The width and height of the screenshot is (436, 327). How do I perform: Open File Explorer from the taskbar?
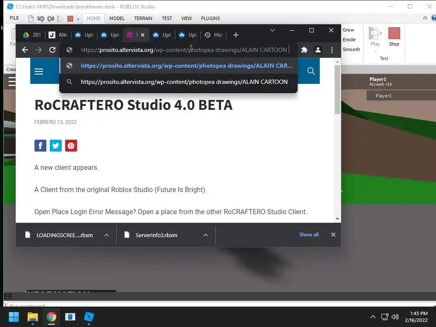[32, 317]
